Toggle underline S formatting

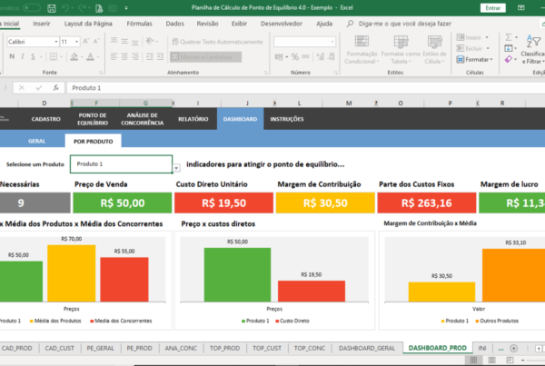click(33, 56)
